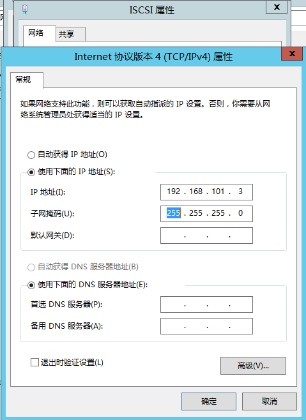Viewport: 306px width, 420px height.
Task: Close the ISCSI 属性 window
Action: coord(277,7)
